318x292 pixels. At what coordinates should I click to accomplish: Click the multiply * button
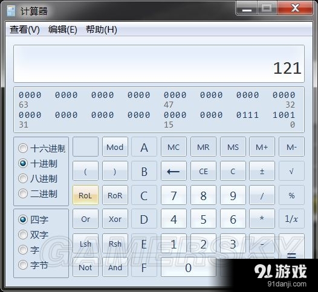pyautogui.click(x=262, y=219)
